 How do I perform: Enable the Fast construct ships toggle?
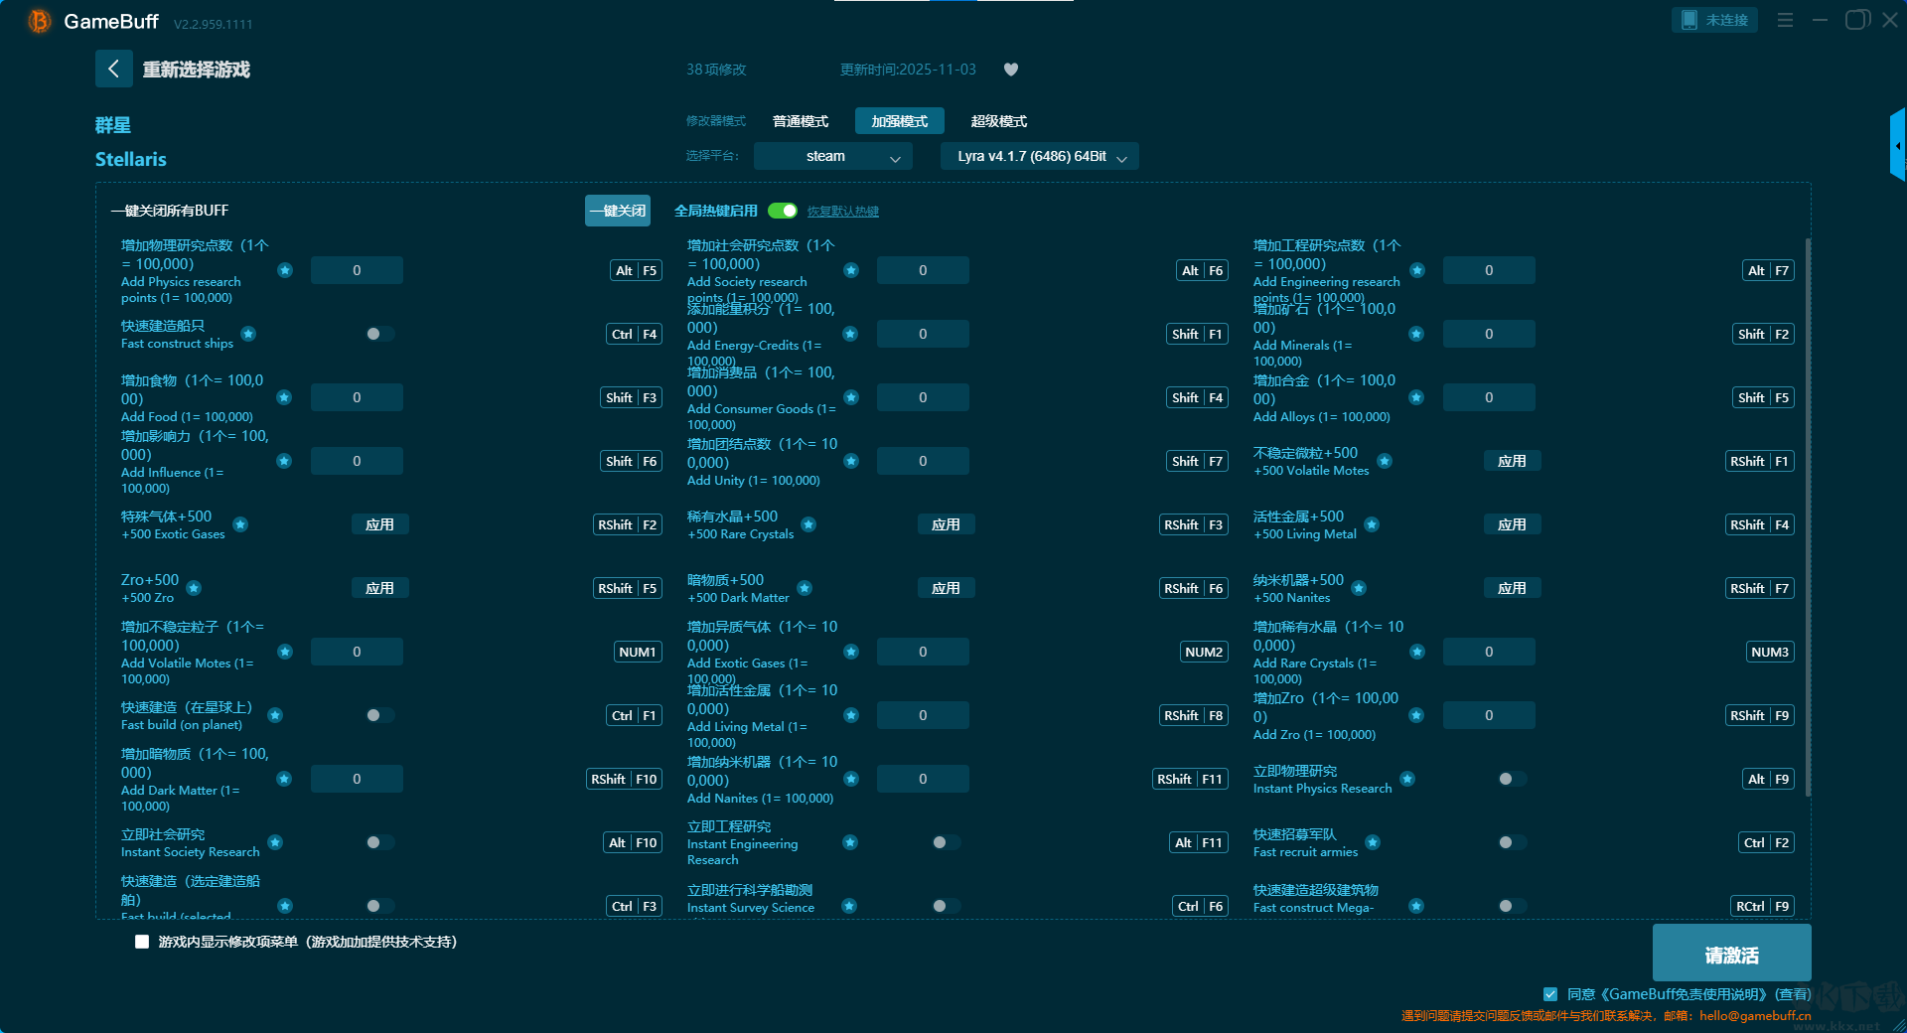click(378, 334)
